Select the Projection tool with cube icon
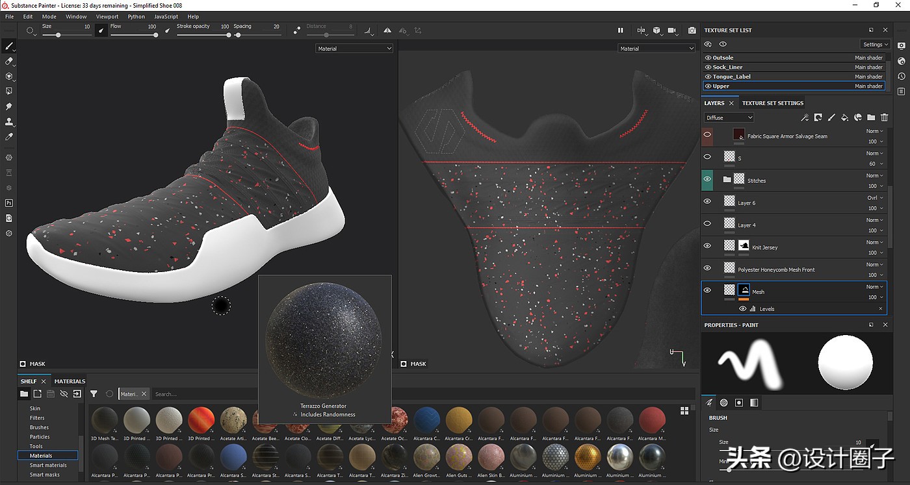 click(9, 76)
